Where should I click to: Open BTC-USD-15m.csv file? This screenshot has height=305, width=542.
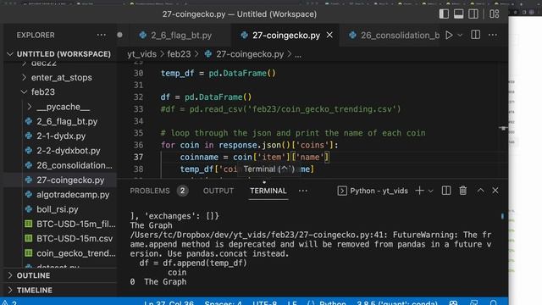tap(75, 239)
